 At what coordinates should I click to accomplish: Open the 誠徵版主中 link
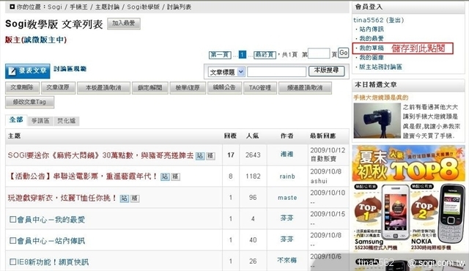pyautogui.click(x=44, y=40)
